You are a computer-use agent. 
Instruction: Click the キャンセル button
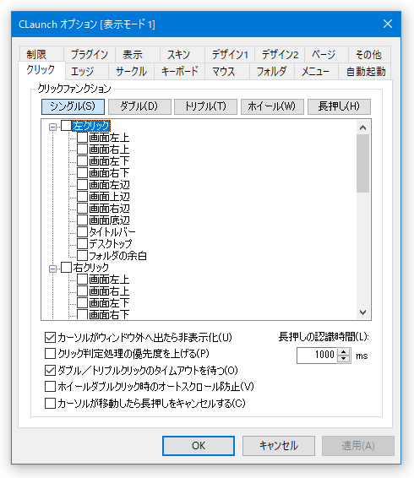[279, 446]
